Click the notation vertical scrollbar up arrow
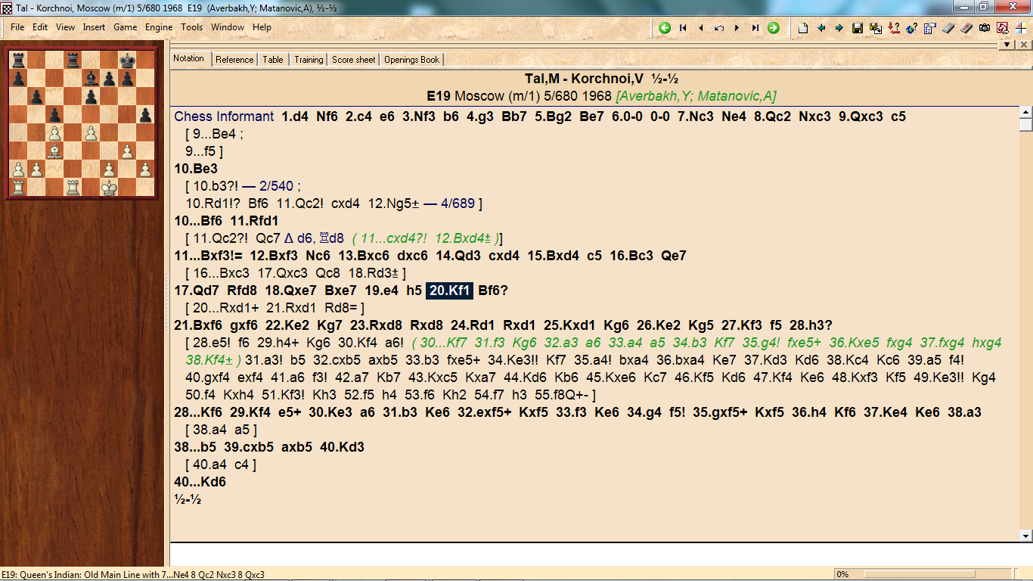 pyautogui.click(x=1025, y=113)
